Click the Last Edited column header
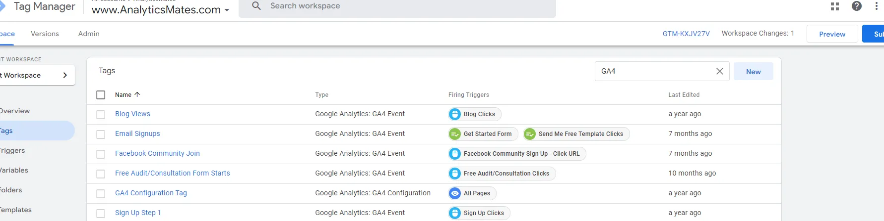The height and width of the screenshot is (221, 884). point(684,95)
